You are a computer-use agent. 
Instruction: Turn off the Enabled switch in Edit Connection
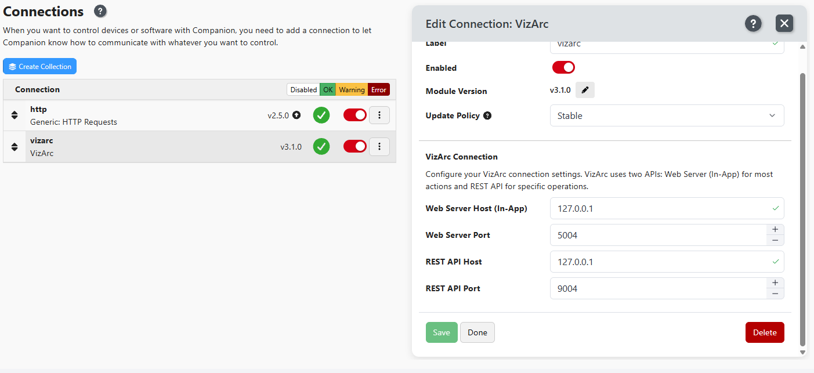[563, 67]
